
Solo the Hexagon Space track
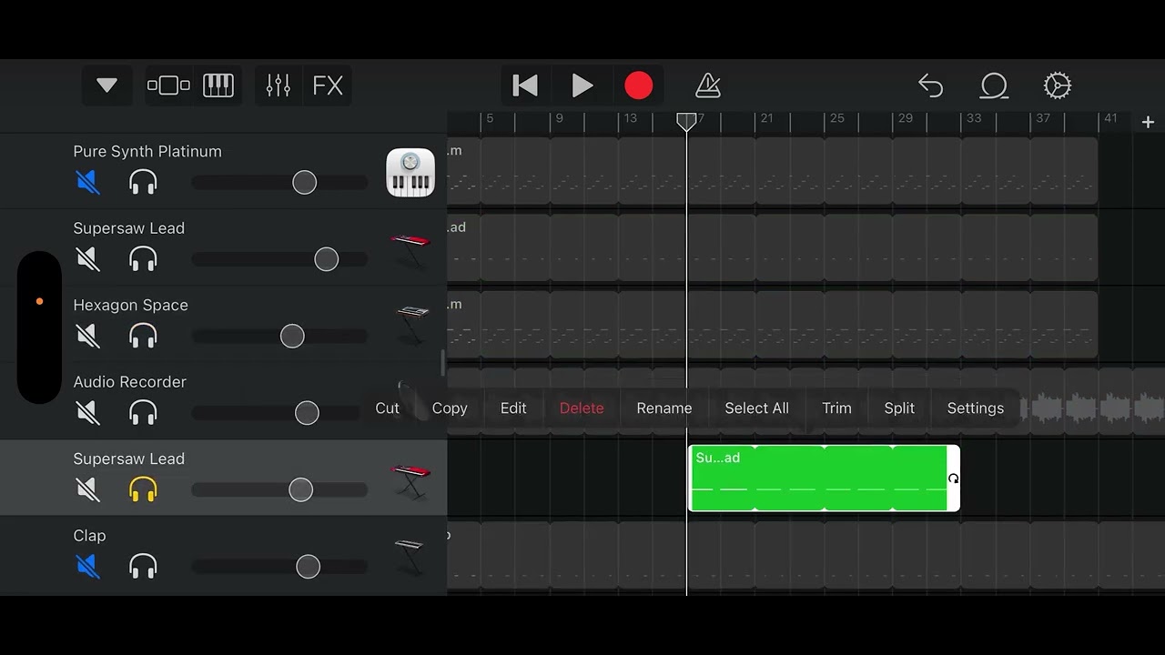(x=143, y=337)
